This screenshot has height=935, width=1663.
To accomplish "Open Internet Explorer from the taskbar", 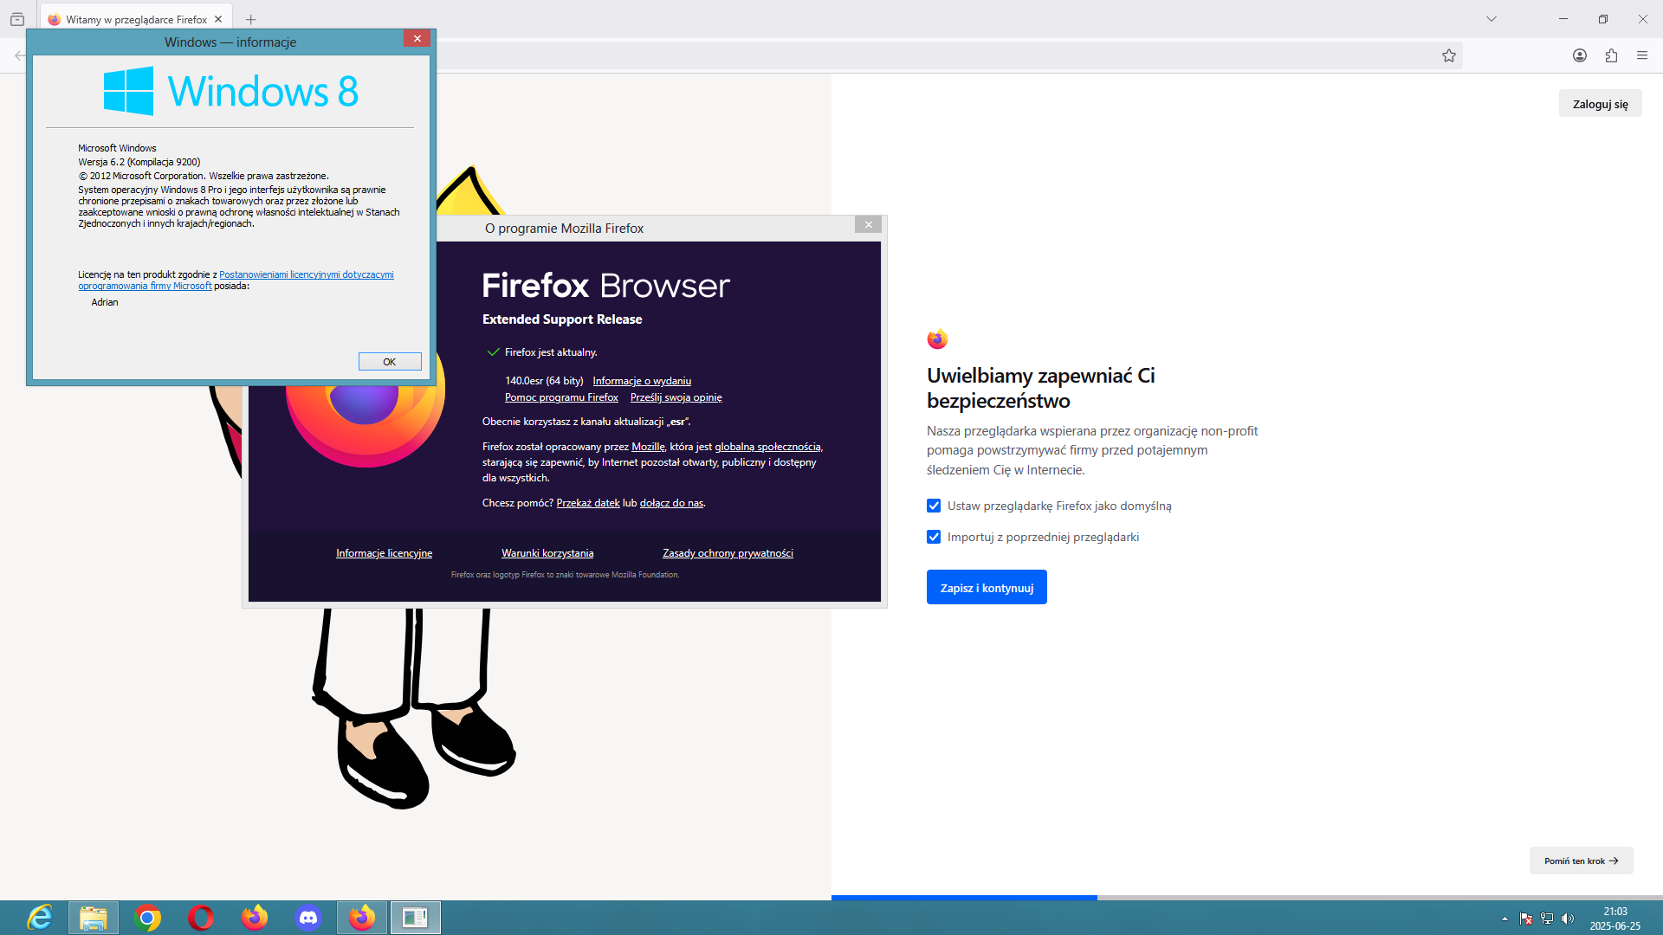I will 40,918.
